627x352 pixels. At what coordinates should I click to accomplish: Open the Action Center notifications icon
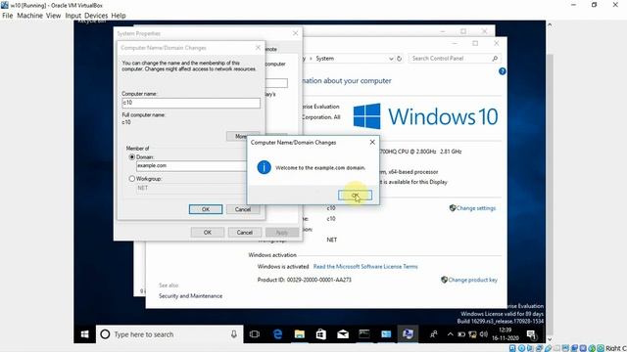531,334
